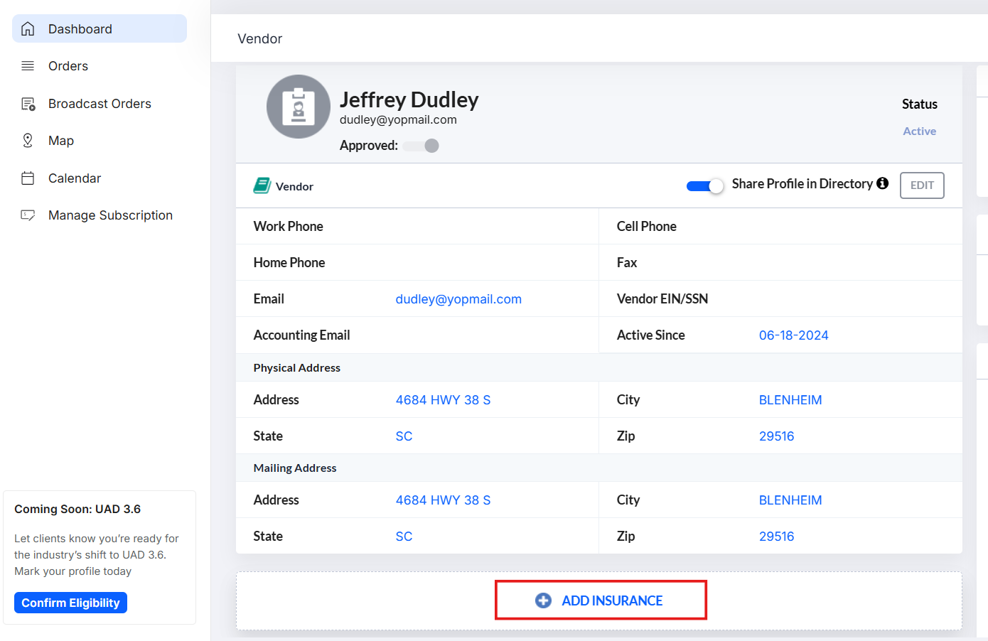The height and width of the screenshot is (641, 988).
Task: Click the Dashboard home icon
Action: [28, 29]
